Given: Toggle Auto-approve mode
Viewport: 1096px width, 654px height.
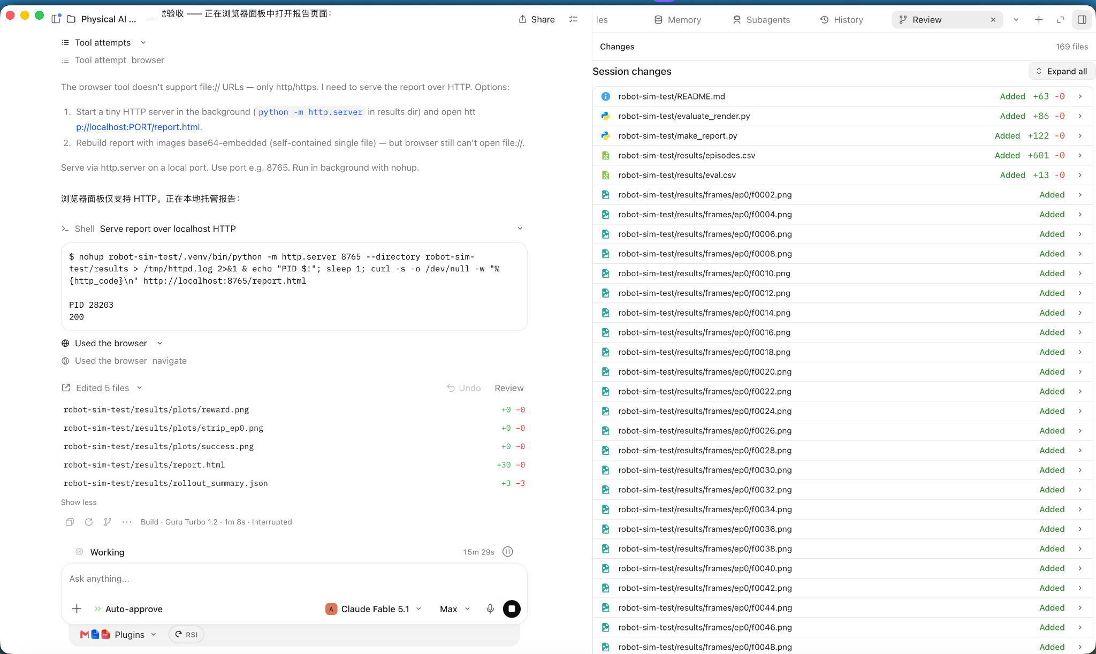Looking at the screenshot, I should coord(128,609).
